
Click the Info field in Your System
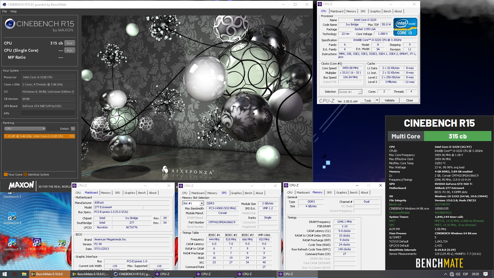[x=48, y=113]
